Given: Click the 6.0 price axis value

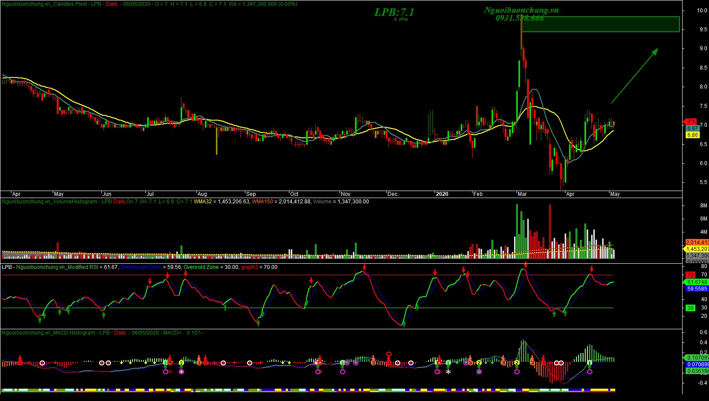Looking at the screenshot, I should click(703, 163).
